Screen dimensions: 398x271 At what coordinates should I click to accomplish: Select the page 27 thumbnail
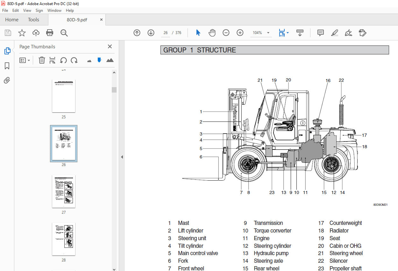tap(64, 191)
